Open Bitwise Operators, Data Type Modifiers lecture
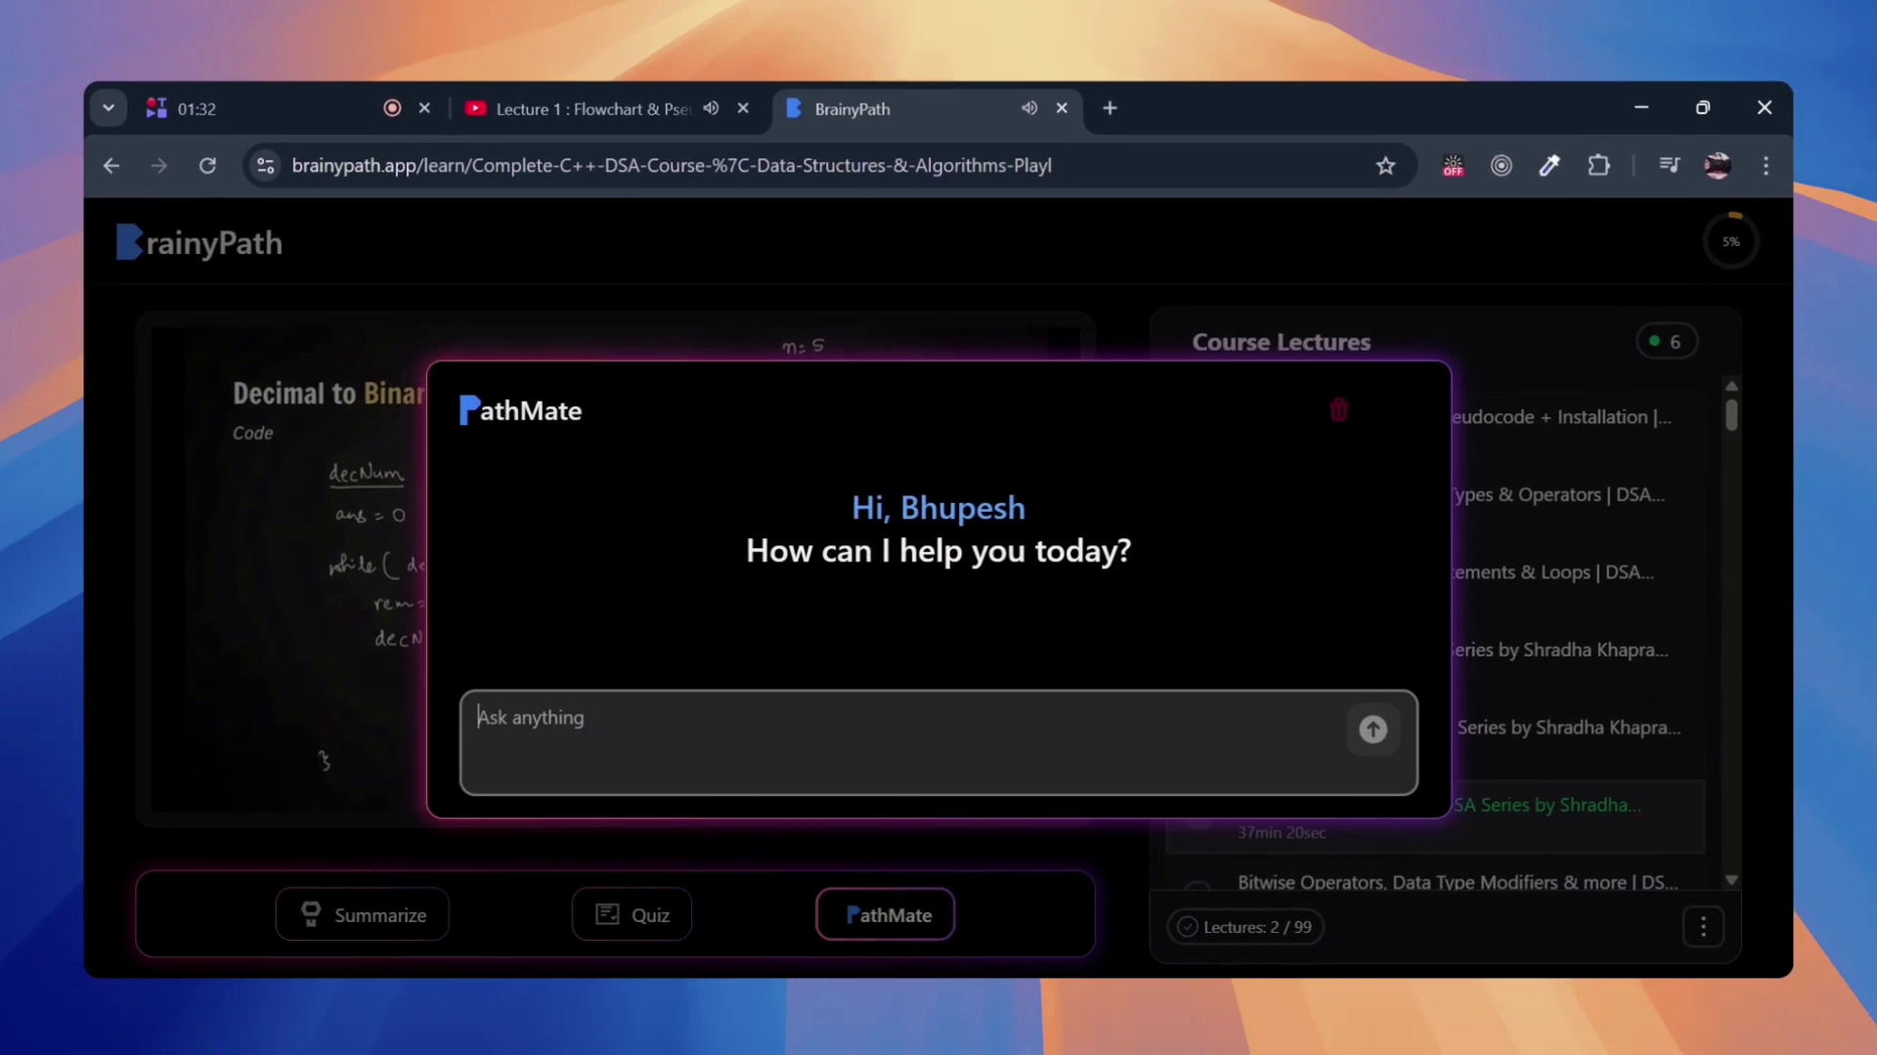1877x1055 pixels. pos(1457,882)
